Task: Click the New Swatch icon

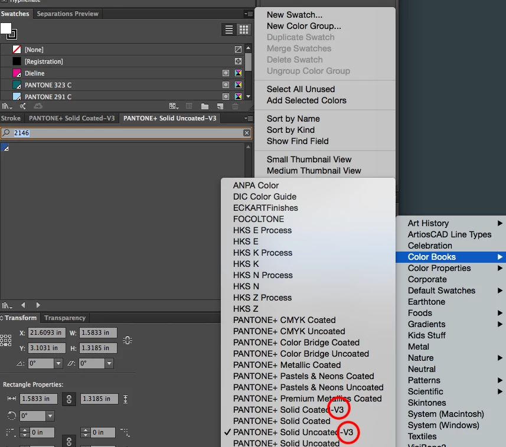Action: click(220, 106)
